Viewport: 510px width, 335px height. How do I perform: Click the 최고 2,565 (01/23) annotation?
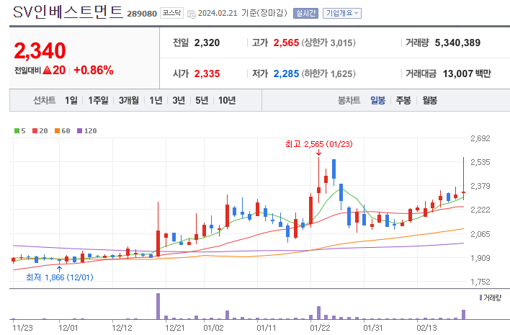[x=318, y=144]
